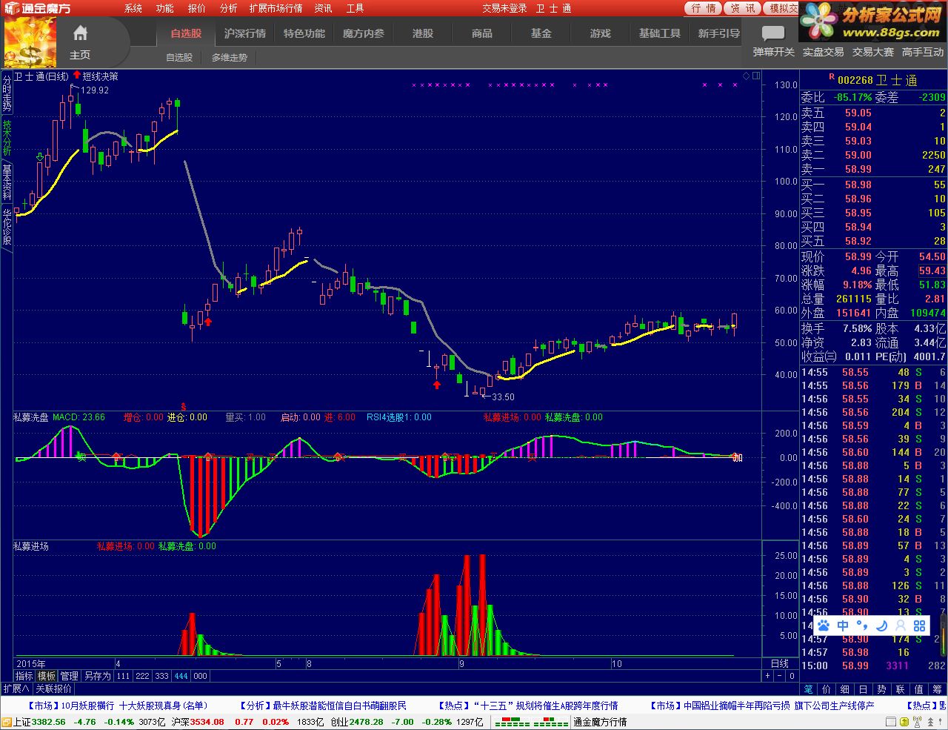Select the 多维走势 sub-tab

pyautogui.click(x=230, y=57)
